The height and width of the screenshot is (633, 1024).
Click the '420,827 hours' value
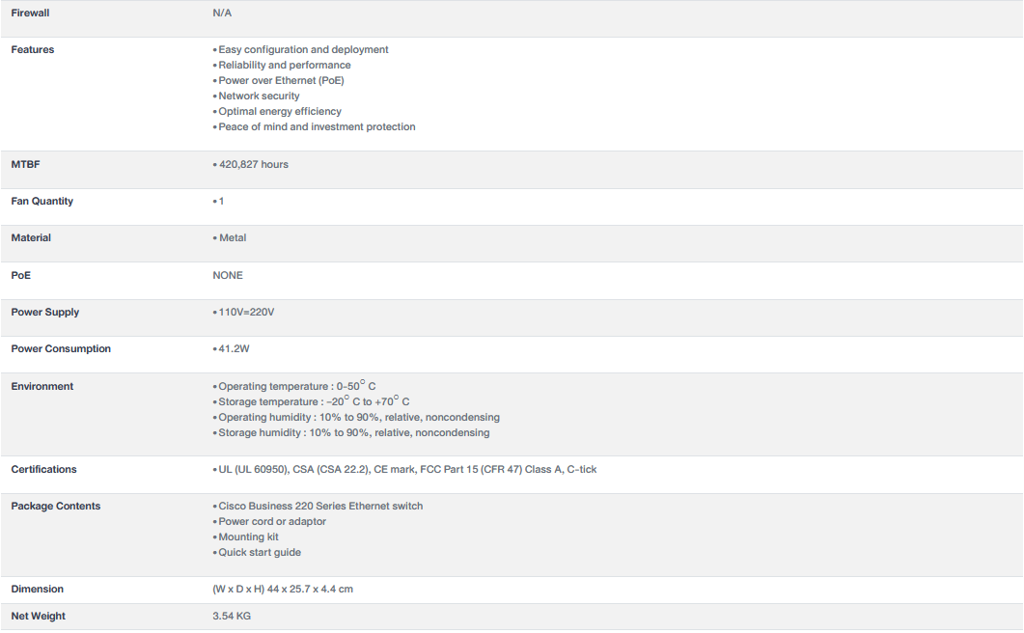(x=253, y=164)
